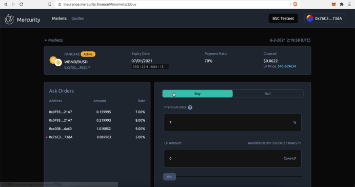Select ask order 0xe008...da60
The height and width of the screenshot is (187, 355).
(97, 129)
